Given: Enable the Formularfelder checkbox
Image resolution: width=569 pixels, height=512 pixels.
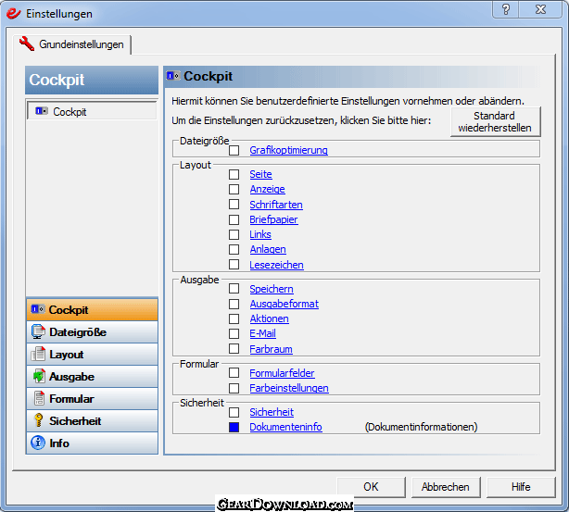Looking at the screenshot, I should coord(234,373).
